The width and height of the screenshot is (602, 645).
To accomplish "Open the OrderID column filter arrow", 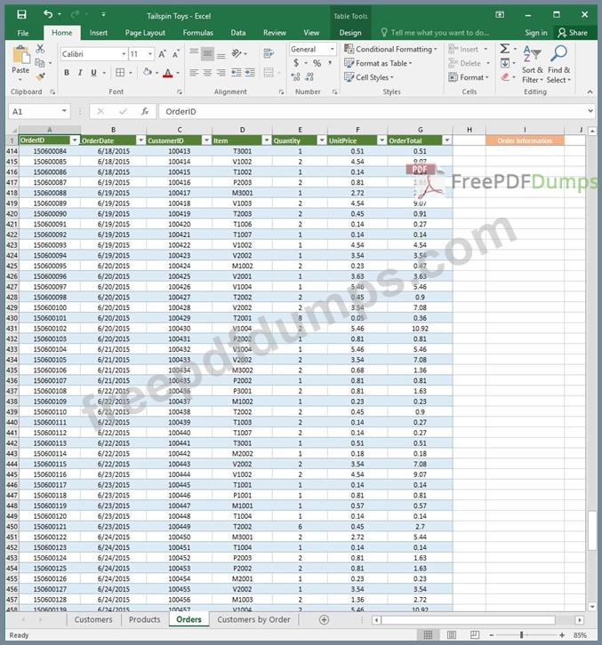I will (75, 140).
